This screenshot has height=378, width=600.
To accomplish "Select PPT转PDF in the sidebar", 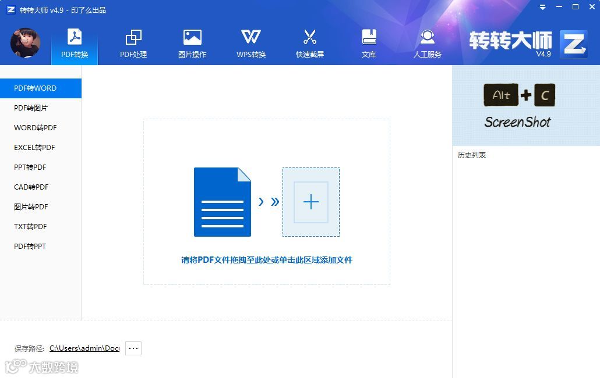I will (x=41, y=167).
